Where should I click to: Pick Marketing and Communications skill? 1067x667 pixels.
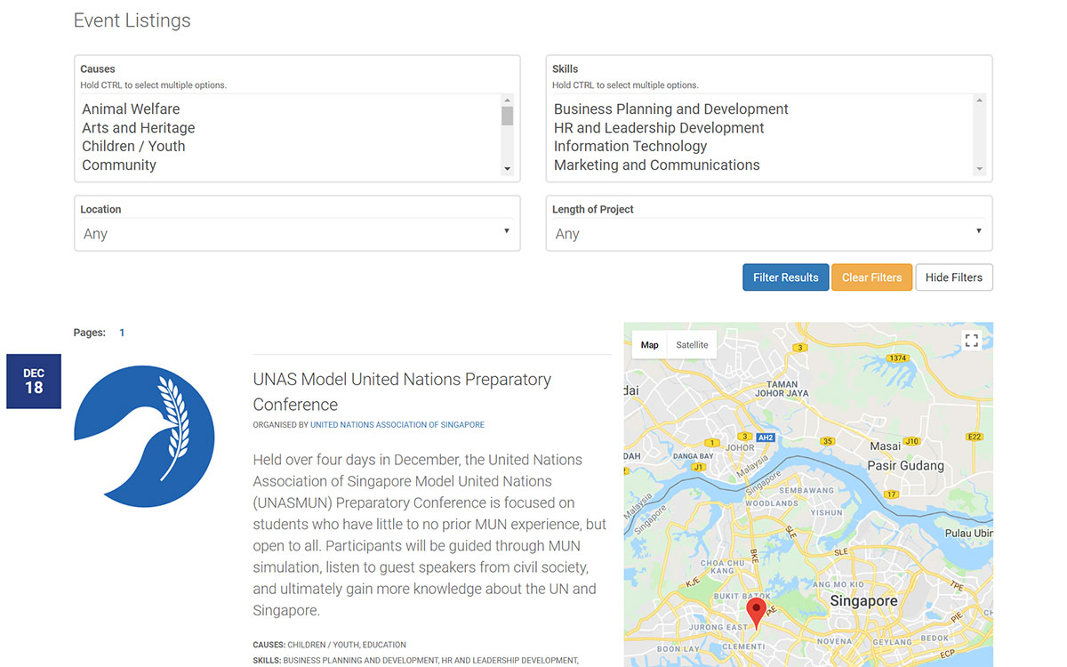point(657,165)
